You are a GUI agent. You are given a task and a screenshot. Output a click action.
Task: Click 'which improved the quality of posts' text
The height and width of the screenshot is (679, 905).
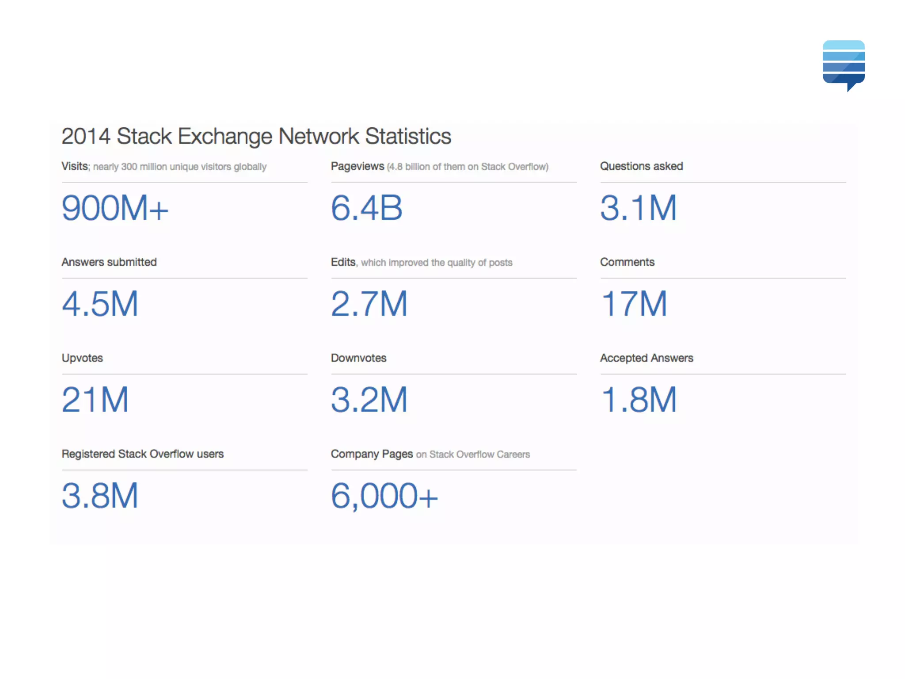click(437, 263)
